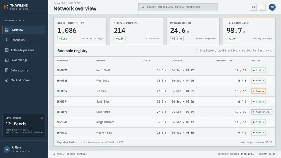Screen dimensions: 281x158
Task: Open the Overview grid icon
Action: [x=7, y=30]
